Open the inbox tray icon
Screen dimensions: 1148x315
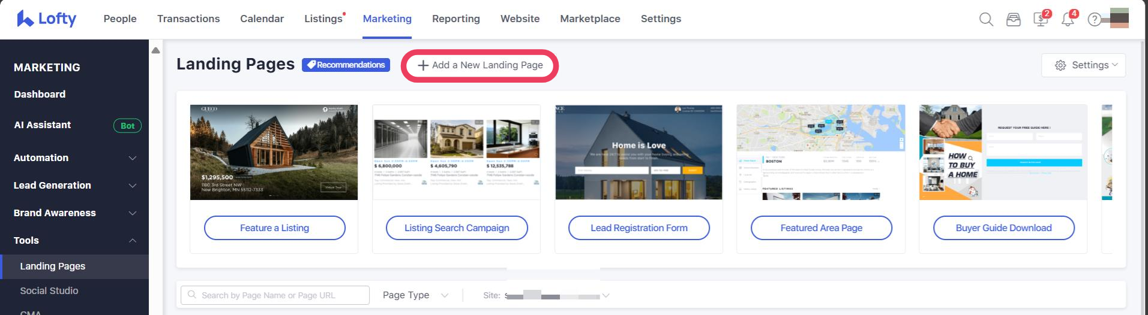[1014, 19]
